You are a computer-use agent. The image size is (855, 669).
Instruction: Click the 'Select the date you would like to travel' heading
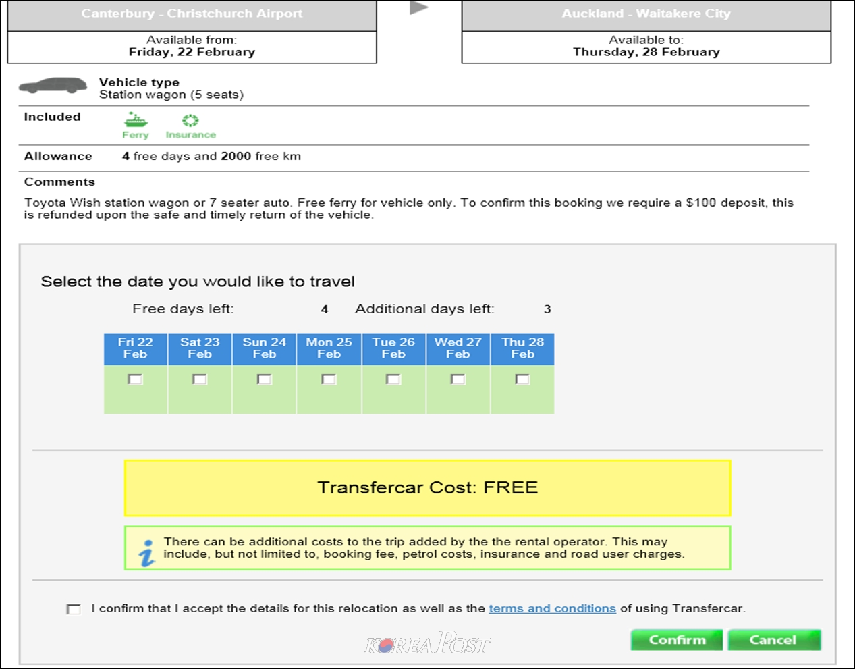(x=198, y=282)
